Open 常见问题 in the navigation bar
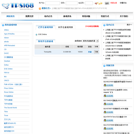Viewport: 134px width, 134px height. point(86,16)
